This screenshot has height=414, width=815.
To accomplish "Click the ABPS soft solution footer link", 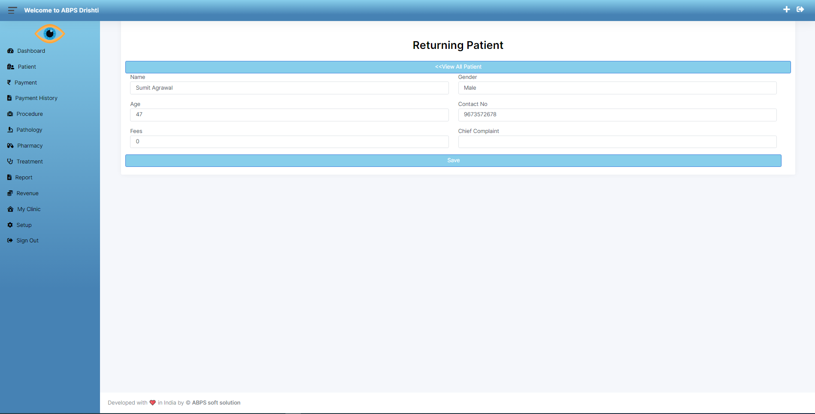I will click(216, 403).
